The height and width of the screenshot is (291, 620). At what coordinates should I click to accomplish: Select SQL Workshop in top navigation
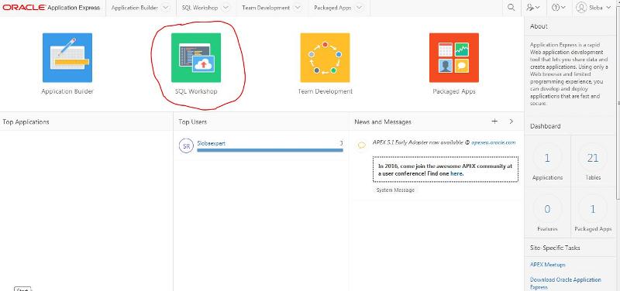(200, 8)
